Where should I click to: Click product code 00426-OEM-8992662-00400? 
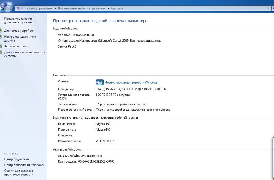(x=96, y=161)
